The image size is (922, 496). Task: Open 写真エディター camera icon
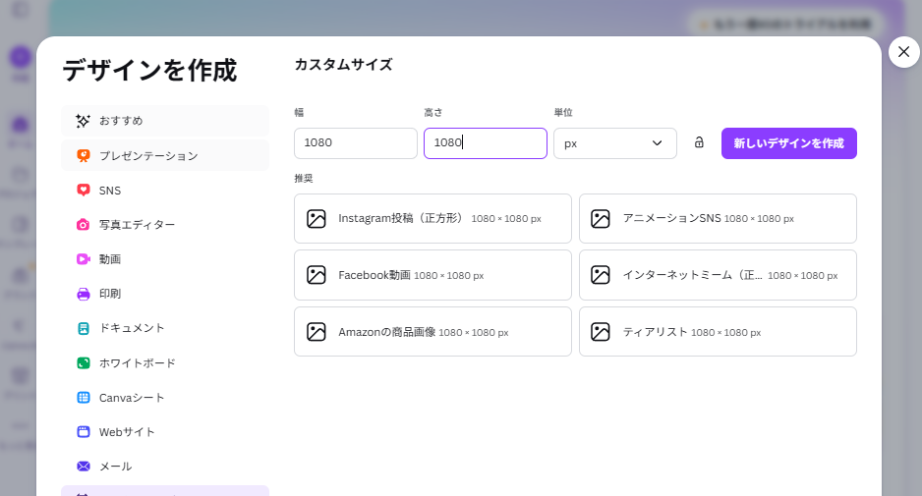(84, 225)
